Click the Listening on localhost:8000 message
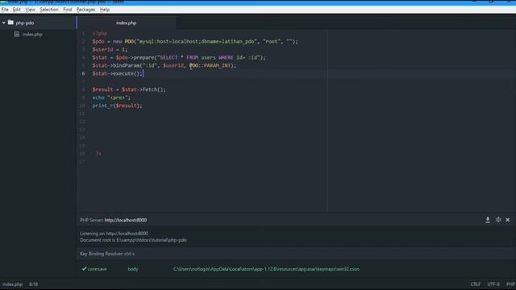The height and width of the screenshot is (290, 516). pos(114,234)
